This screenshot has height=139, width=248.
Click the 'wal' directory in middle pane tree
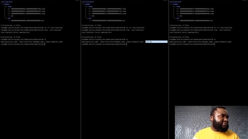coord(90,18)
